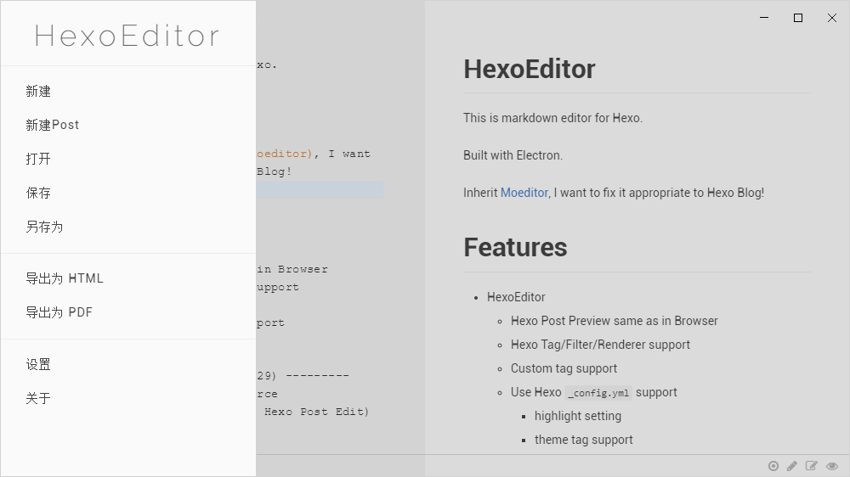Minimize the HexoEditor window
This screenshot has width=850, height=477.
[x=764, y=18]
